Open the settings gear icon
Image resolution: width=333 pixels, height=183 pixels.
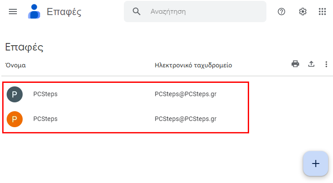click(303, 12)
